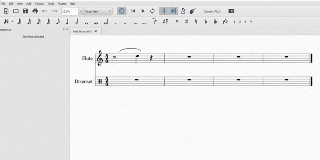Insert a rest with the rest icon
320x160 pixels.
(x=166, y=21)
